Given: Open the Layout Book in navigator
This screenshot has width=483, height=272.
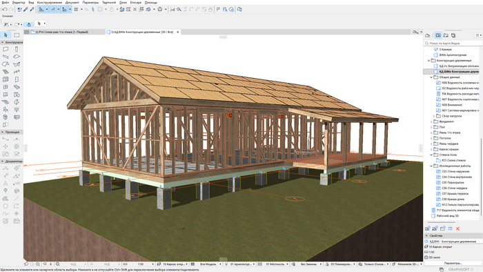Looking at the screenshot, I should [x=446, y=35].
